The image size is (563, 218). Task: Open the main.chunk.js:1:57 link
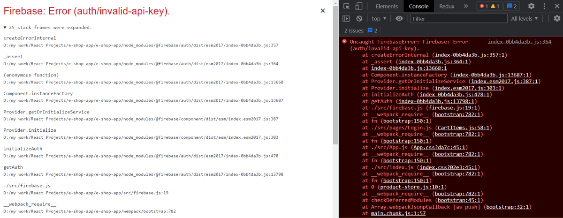pos(398,213)
